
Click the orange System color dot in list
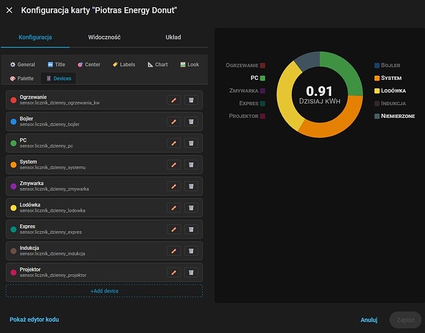click(x=13, y=165)
